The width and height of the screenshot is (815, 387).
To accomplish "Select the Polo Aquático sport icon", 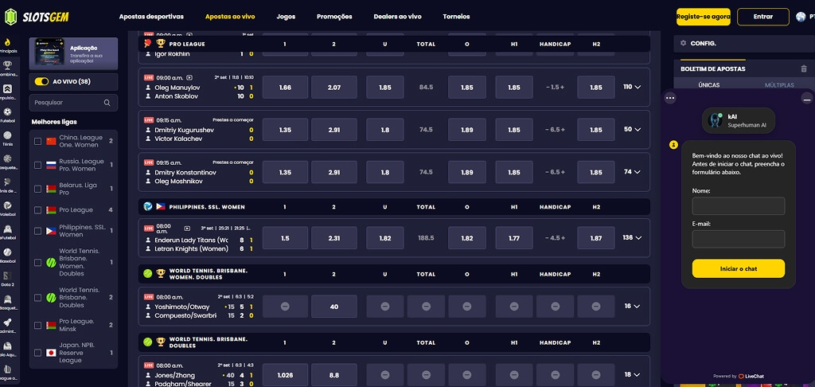I will (x=7, y=346).
